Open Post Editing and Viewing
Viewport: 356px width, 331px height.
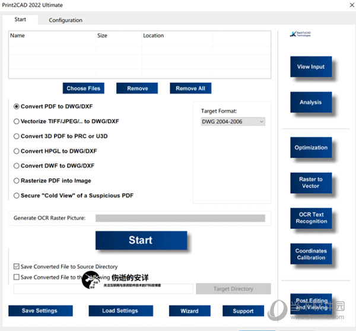click(311, 304)
